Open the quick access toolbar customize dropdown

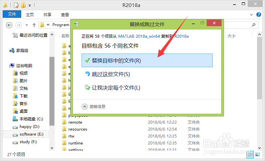tap(30, 6)
